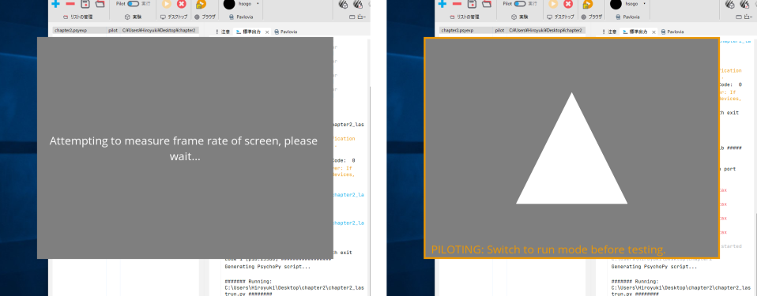Screen dimensions: 757x296
Task: Click the pilot cell in left screenshot list
Action: 113,30
